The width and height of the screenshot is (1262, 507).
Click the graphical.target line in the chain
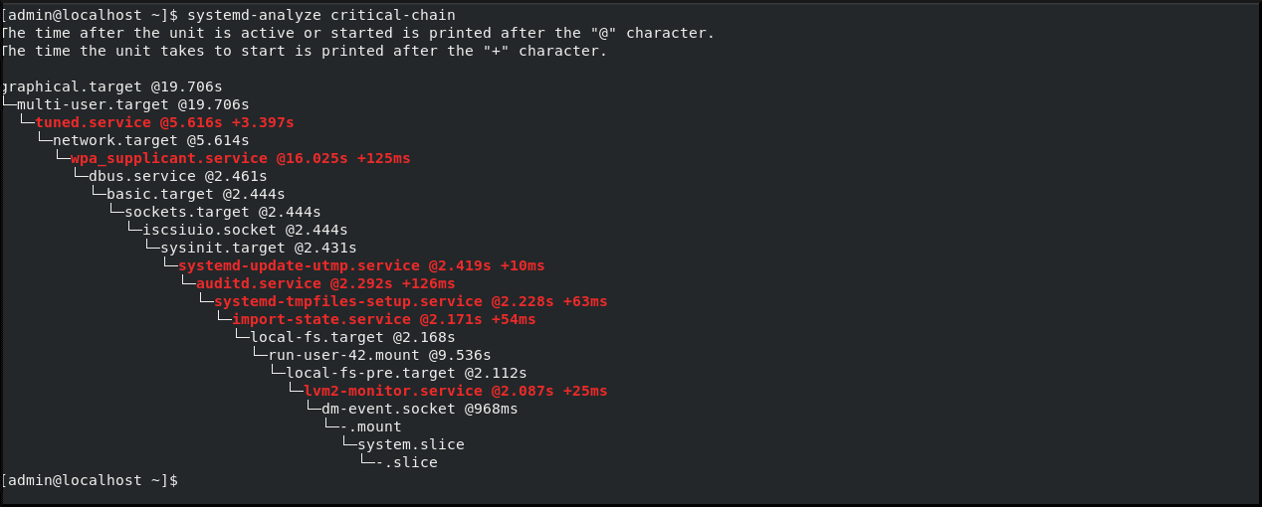111,86
